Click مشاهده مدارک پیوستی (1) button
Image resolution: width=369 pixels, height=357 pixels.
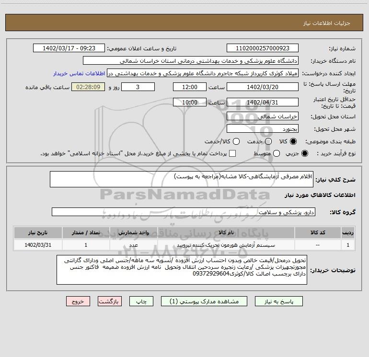(204, 301)
